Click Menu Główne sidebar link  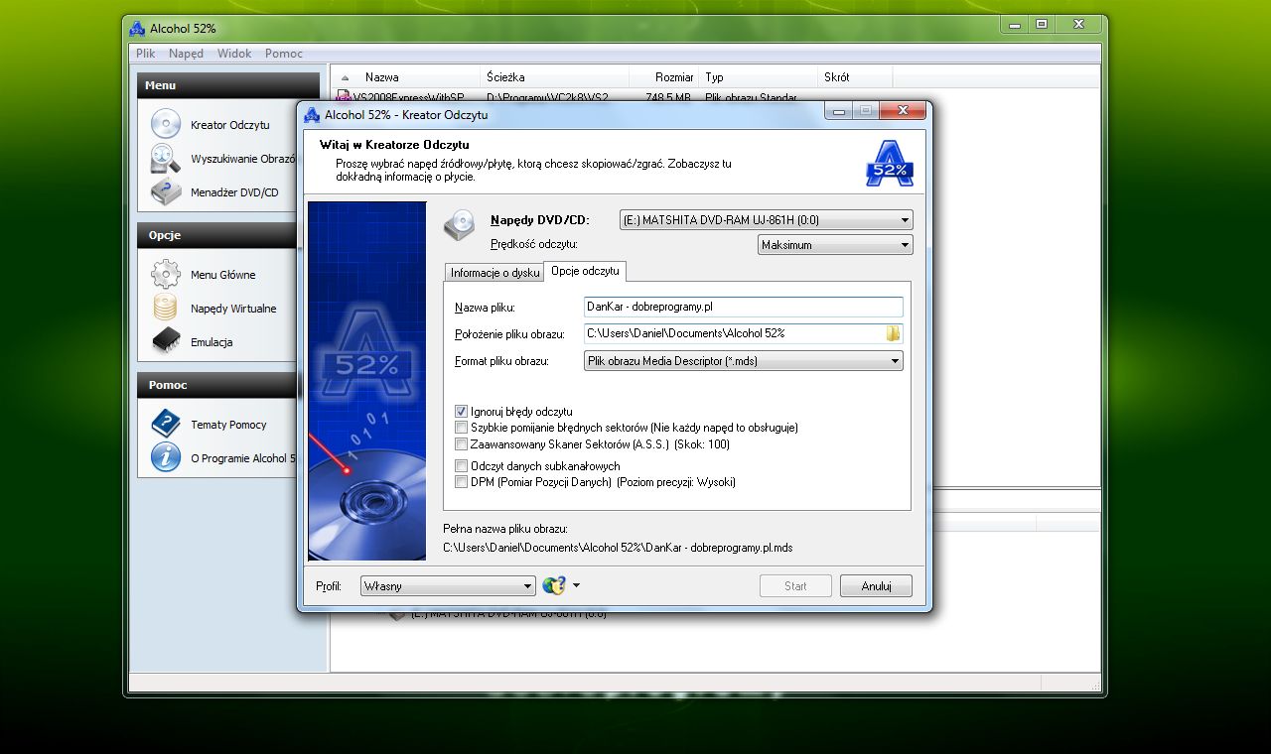point(223,275)
